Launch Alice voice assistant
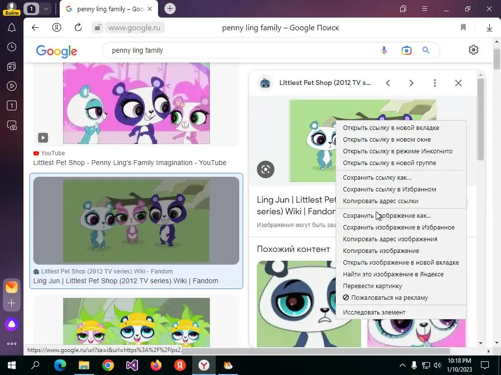 click(12, 324)
